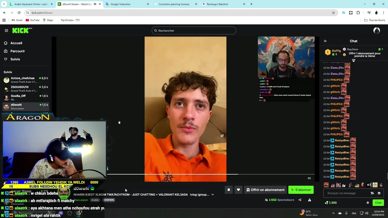Open the Chrome extensions puzzle icon
This screenshot has width=388, height=218.
pyautogui.click(x=358, y=13)
